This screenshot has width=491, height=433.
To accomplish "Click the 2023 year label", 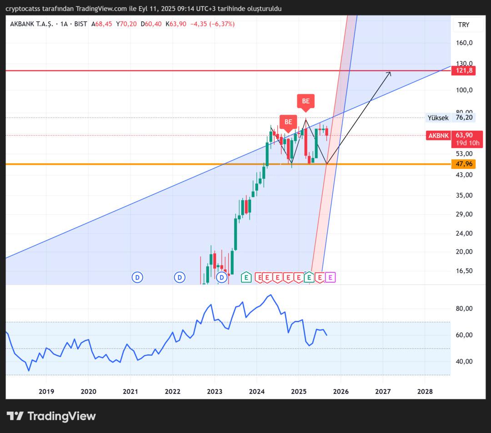I will click(x=215, y=391).
